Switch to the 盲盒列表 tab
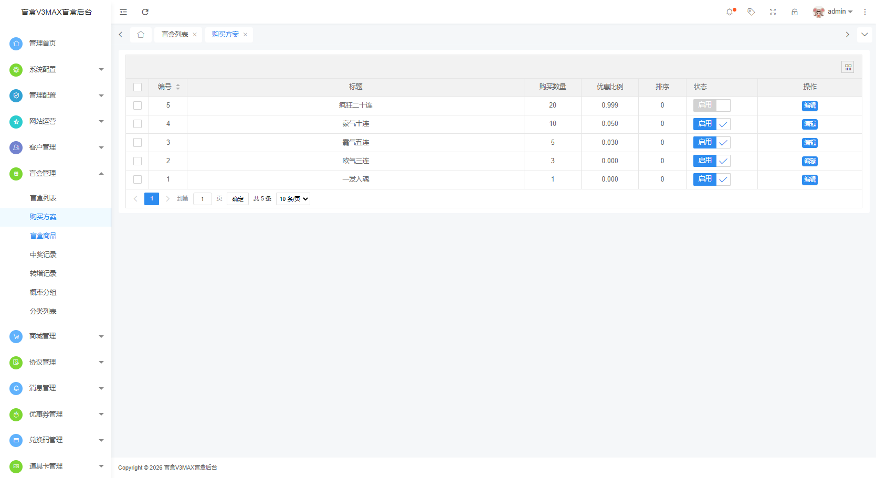Image resolution: width=876 pixels, height=478 pixels. [x=175, y=35]
